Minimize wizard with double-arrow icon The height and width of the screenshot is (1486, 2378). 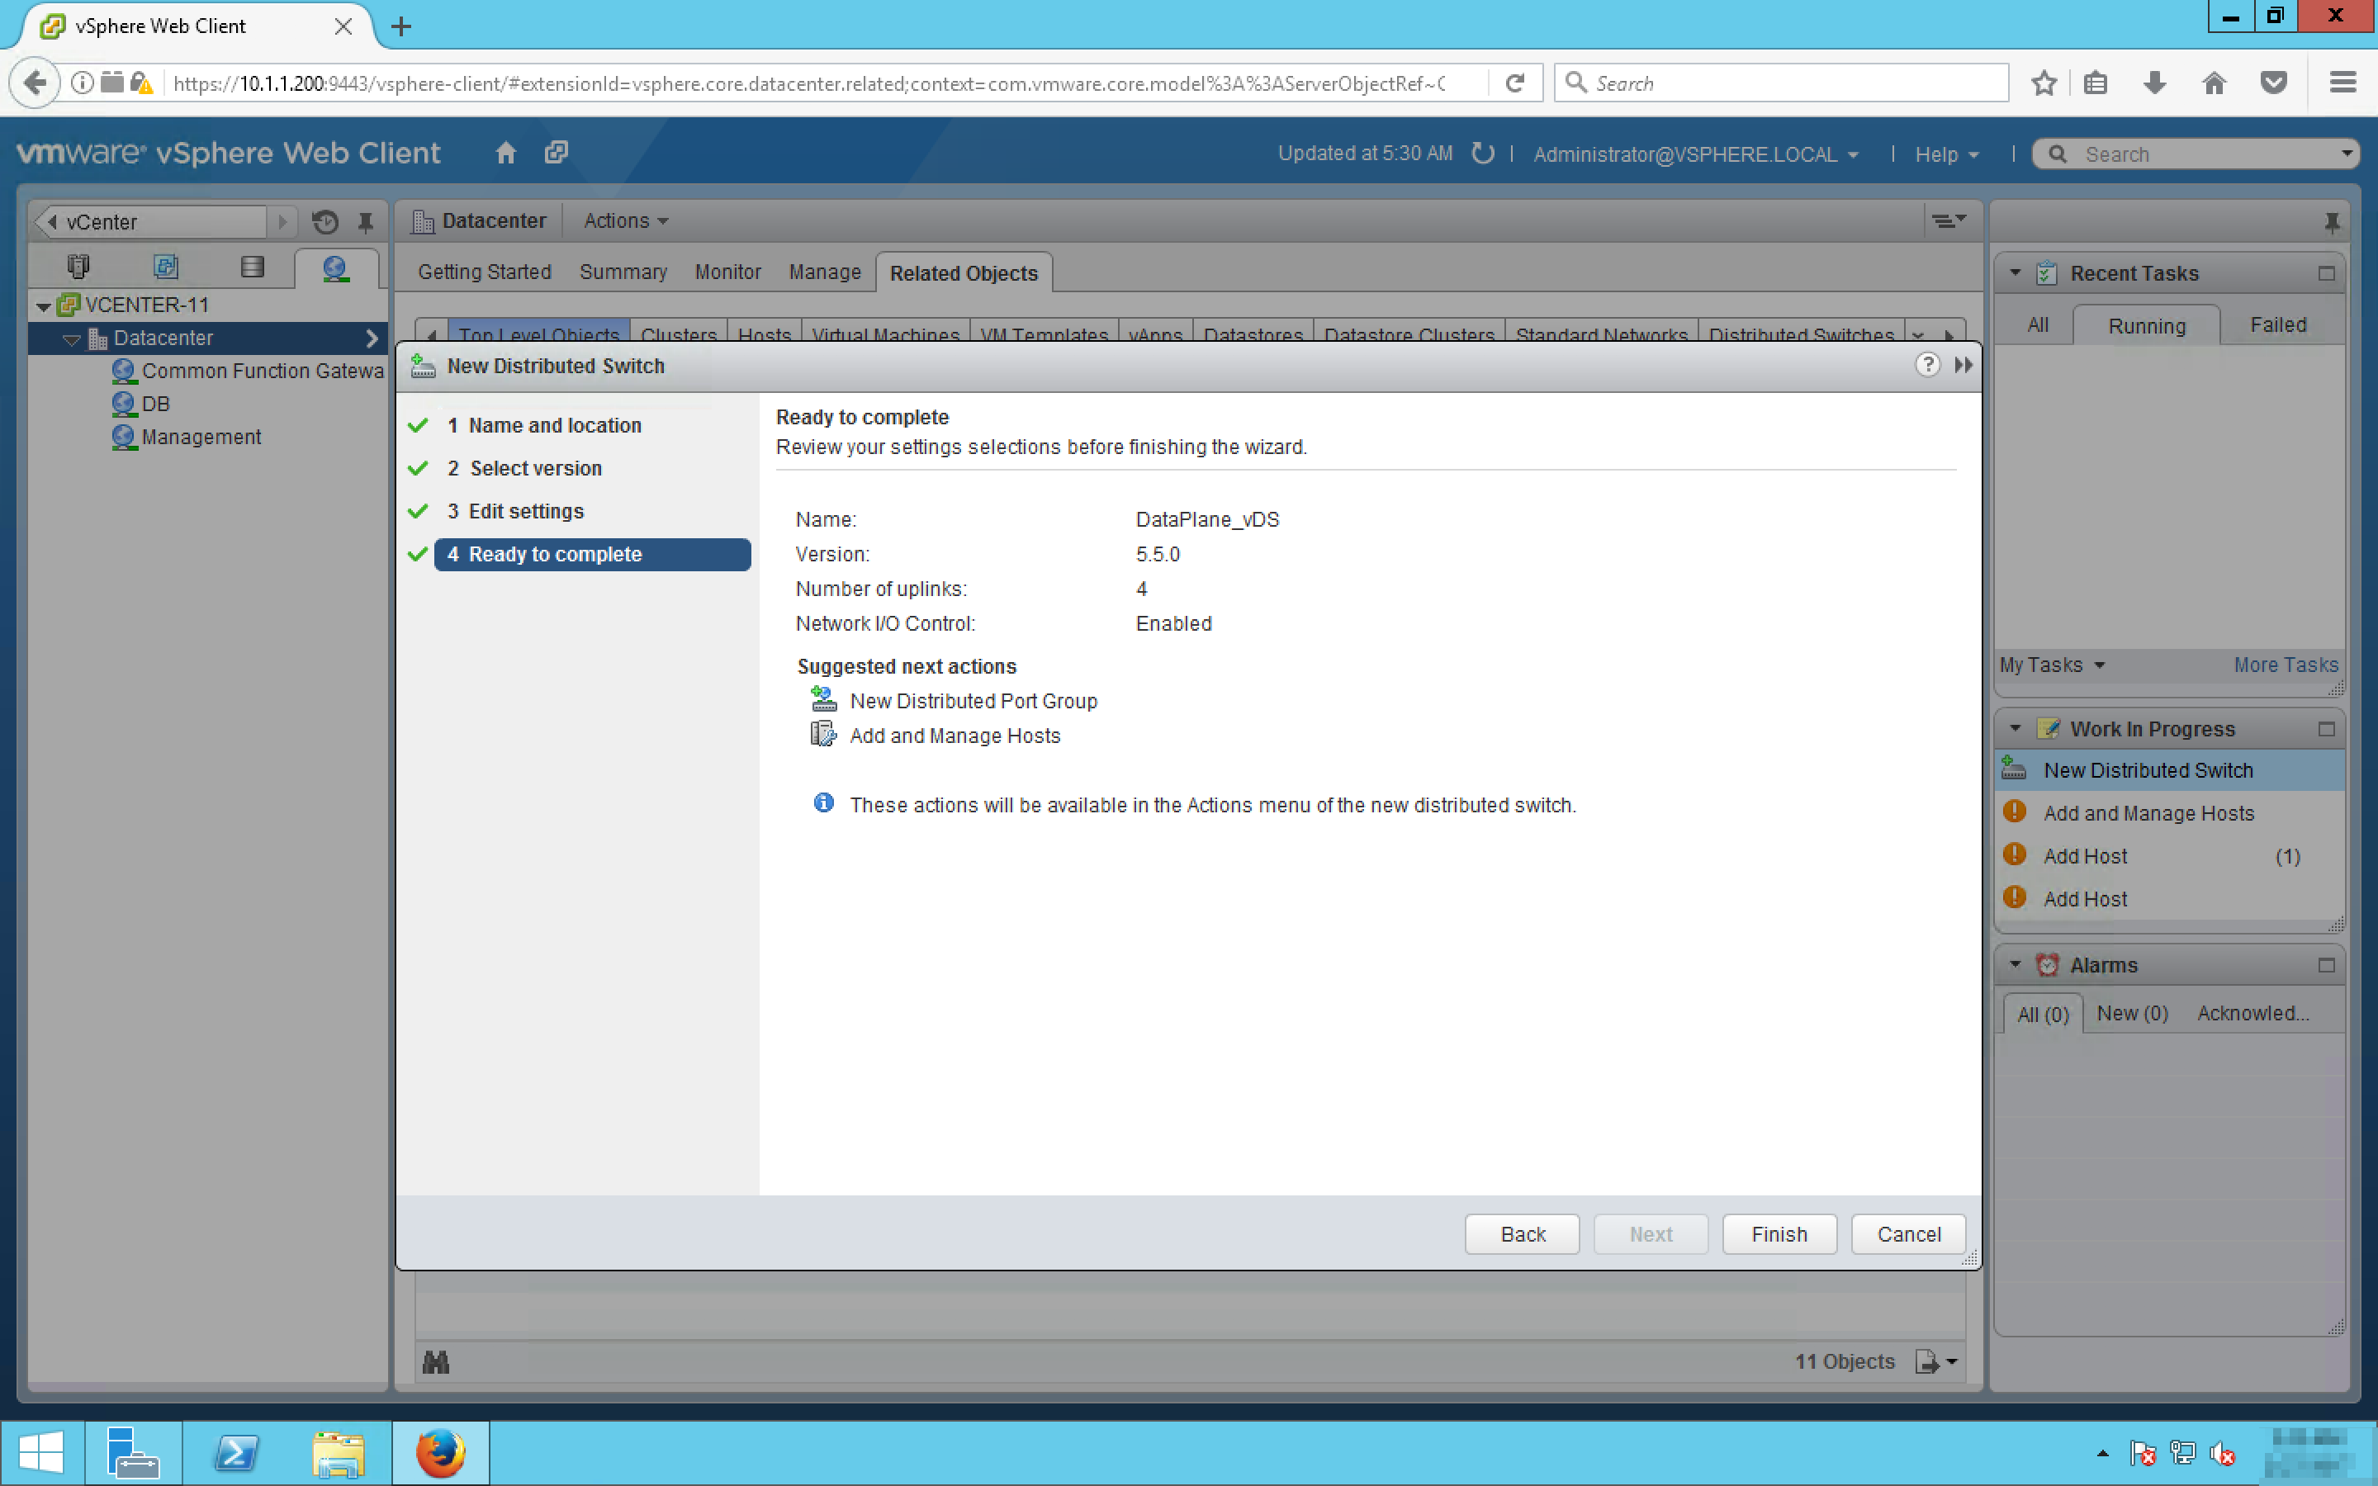click(x=1964, y=366)
